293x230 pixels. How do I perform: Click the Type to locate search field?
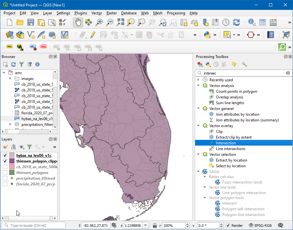35,225
